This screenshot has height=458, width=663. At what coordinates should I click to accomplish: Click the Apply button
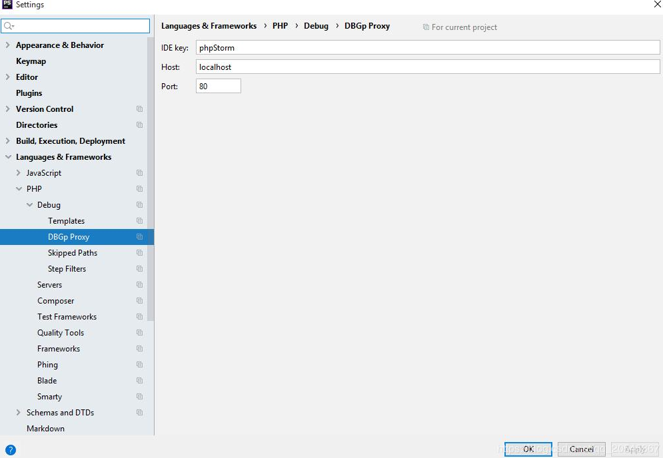point(635,449)
